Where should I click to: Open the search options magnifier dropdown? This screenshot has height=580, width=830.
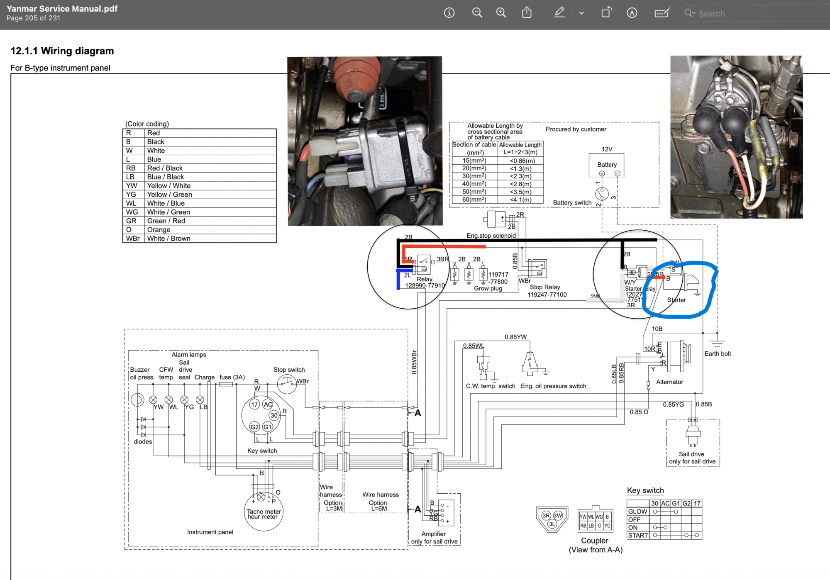coord(690,13)
